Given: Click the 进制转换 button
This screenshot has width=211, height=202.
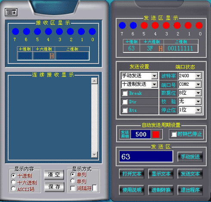Looking at the screenshot, I should 161,190.
